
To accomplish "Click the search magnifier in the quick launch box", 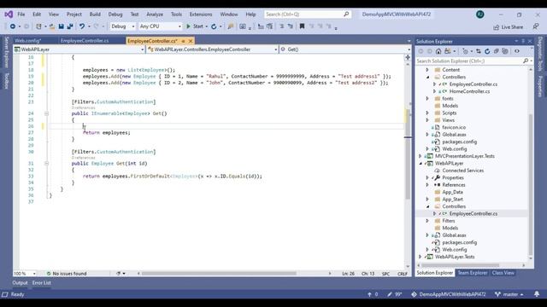I will [x=346, y=14].
